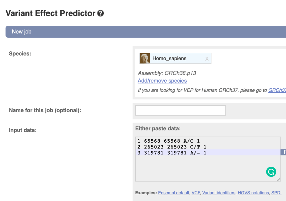Click the 'Name for this job (optional)' label
Viewport: 286px width, 201px height.
(x=45, y=111)
